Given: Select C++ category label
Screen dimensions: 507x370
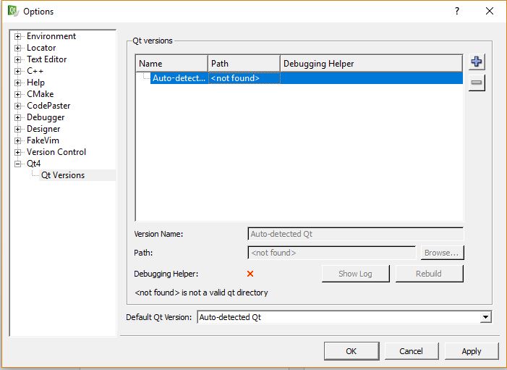Looking at the screenshot, I should coord(35,71).
